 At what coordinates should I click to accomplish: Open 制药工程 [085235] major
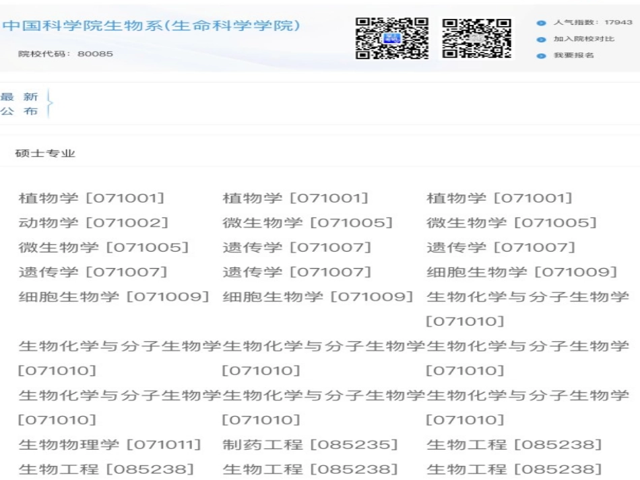[310, 444]
